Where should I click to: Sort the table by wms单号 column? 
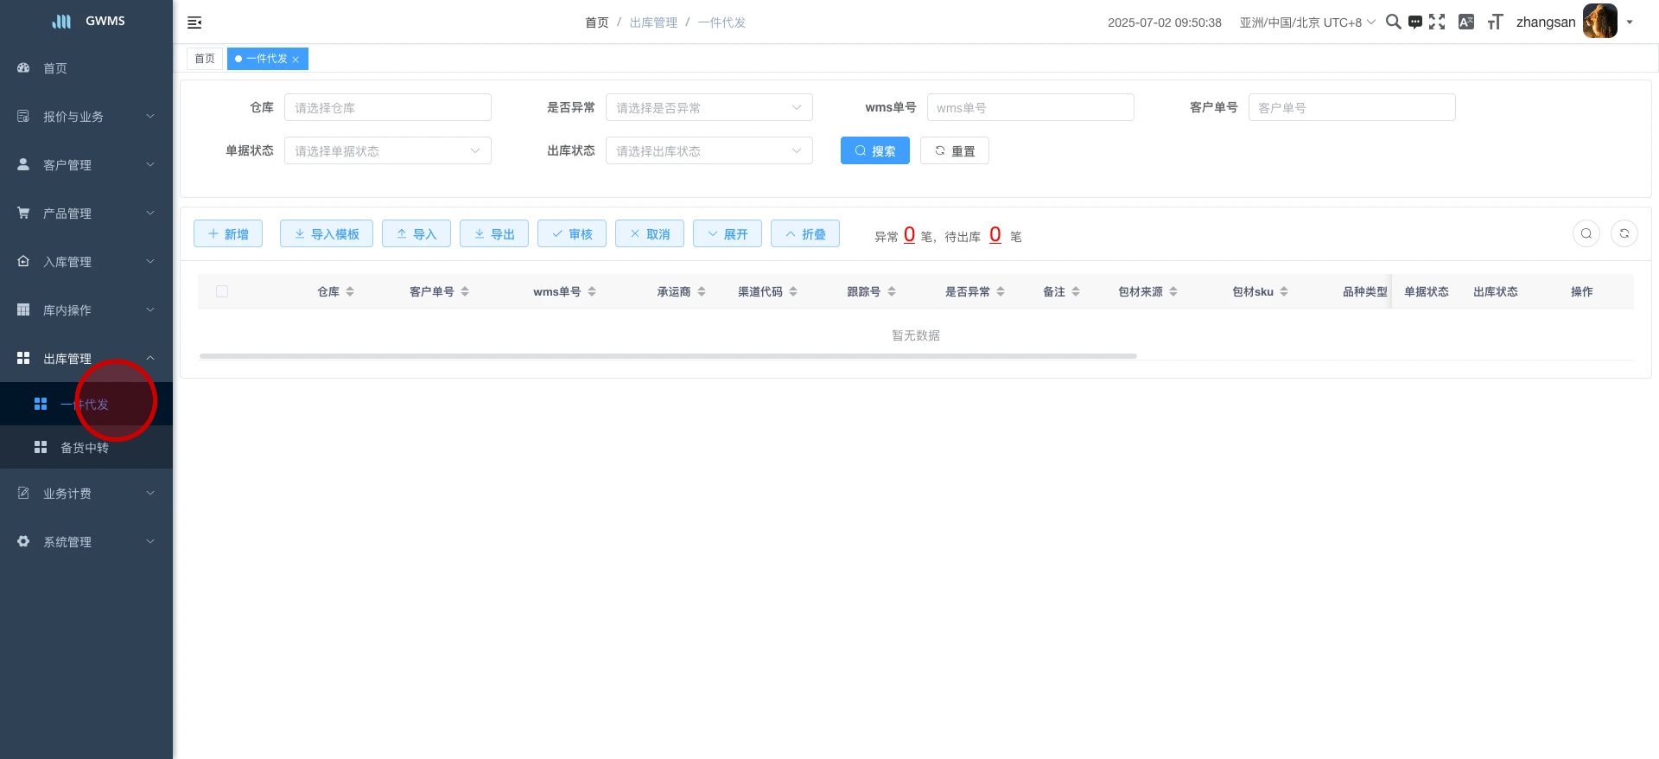[x=592, y=292]
